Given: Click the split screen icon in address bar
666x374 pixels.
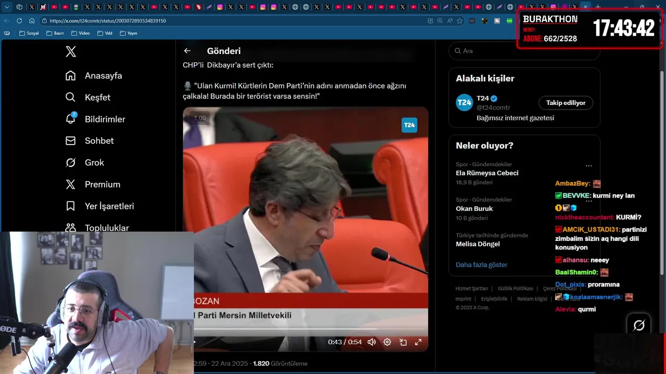Looking at the screenshot, I should coord(430,21).
